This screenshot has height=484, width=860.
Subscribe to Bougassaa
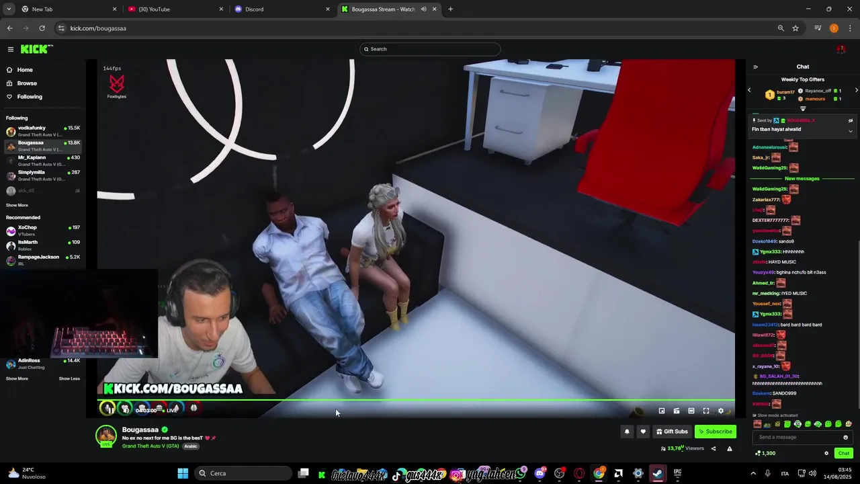715,432
